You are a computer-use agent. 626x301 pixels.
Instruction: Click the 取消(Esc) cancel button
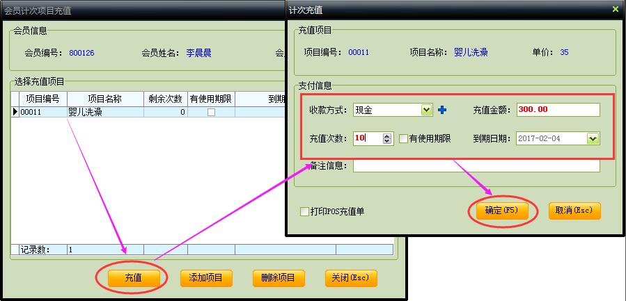(x=574, y=211)
